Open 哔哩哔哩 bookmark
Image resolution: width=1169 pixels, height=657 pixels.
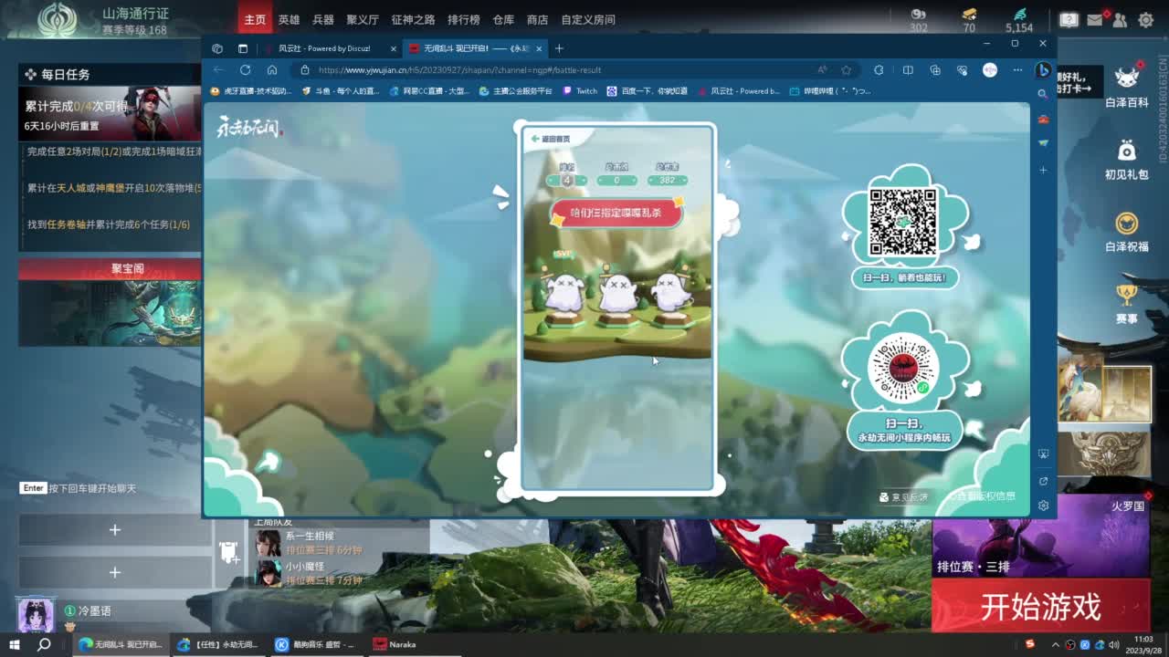coord(830,91)
